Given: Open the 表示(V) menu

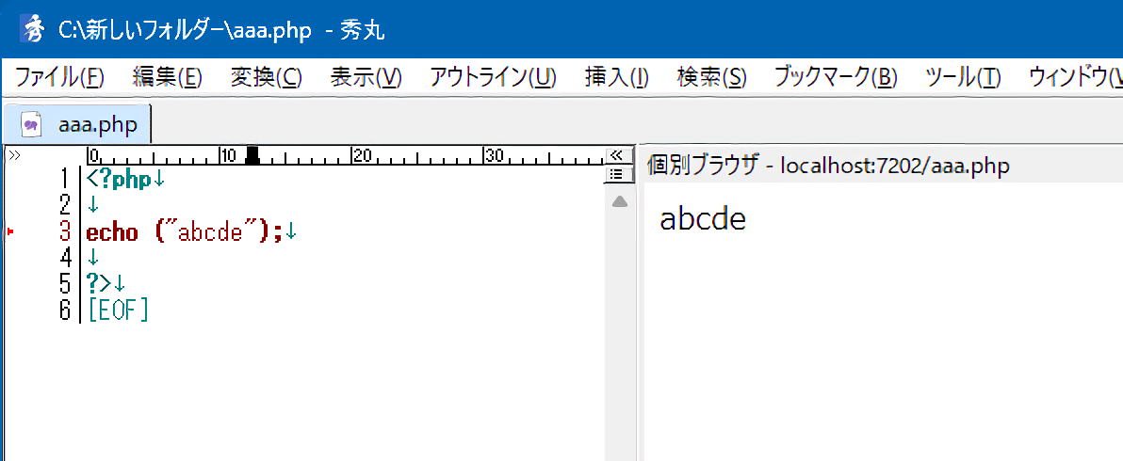Looking at the screenshot, I should [366, 77].
